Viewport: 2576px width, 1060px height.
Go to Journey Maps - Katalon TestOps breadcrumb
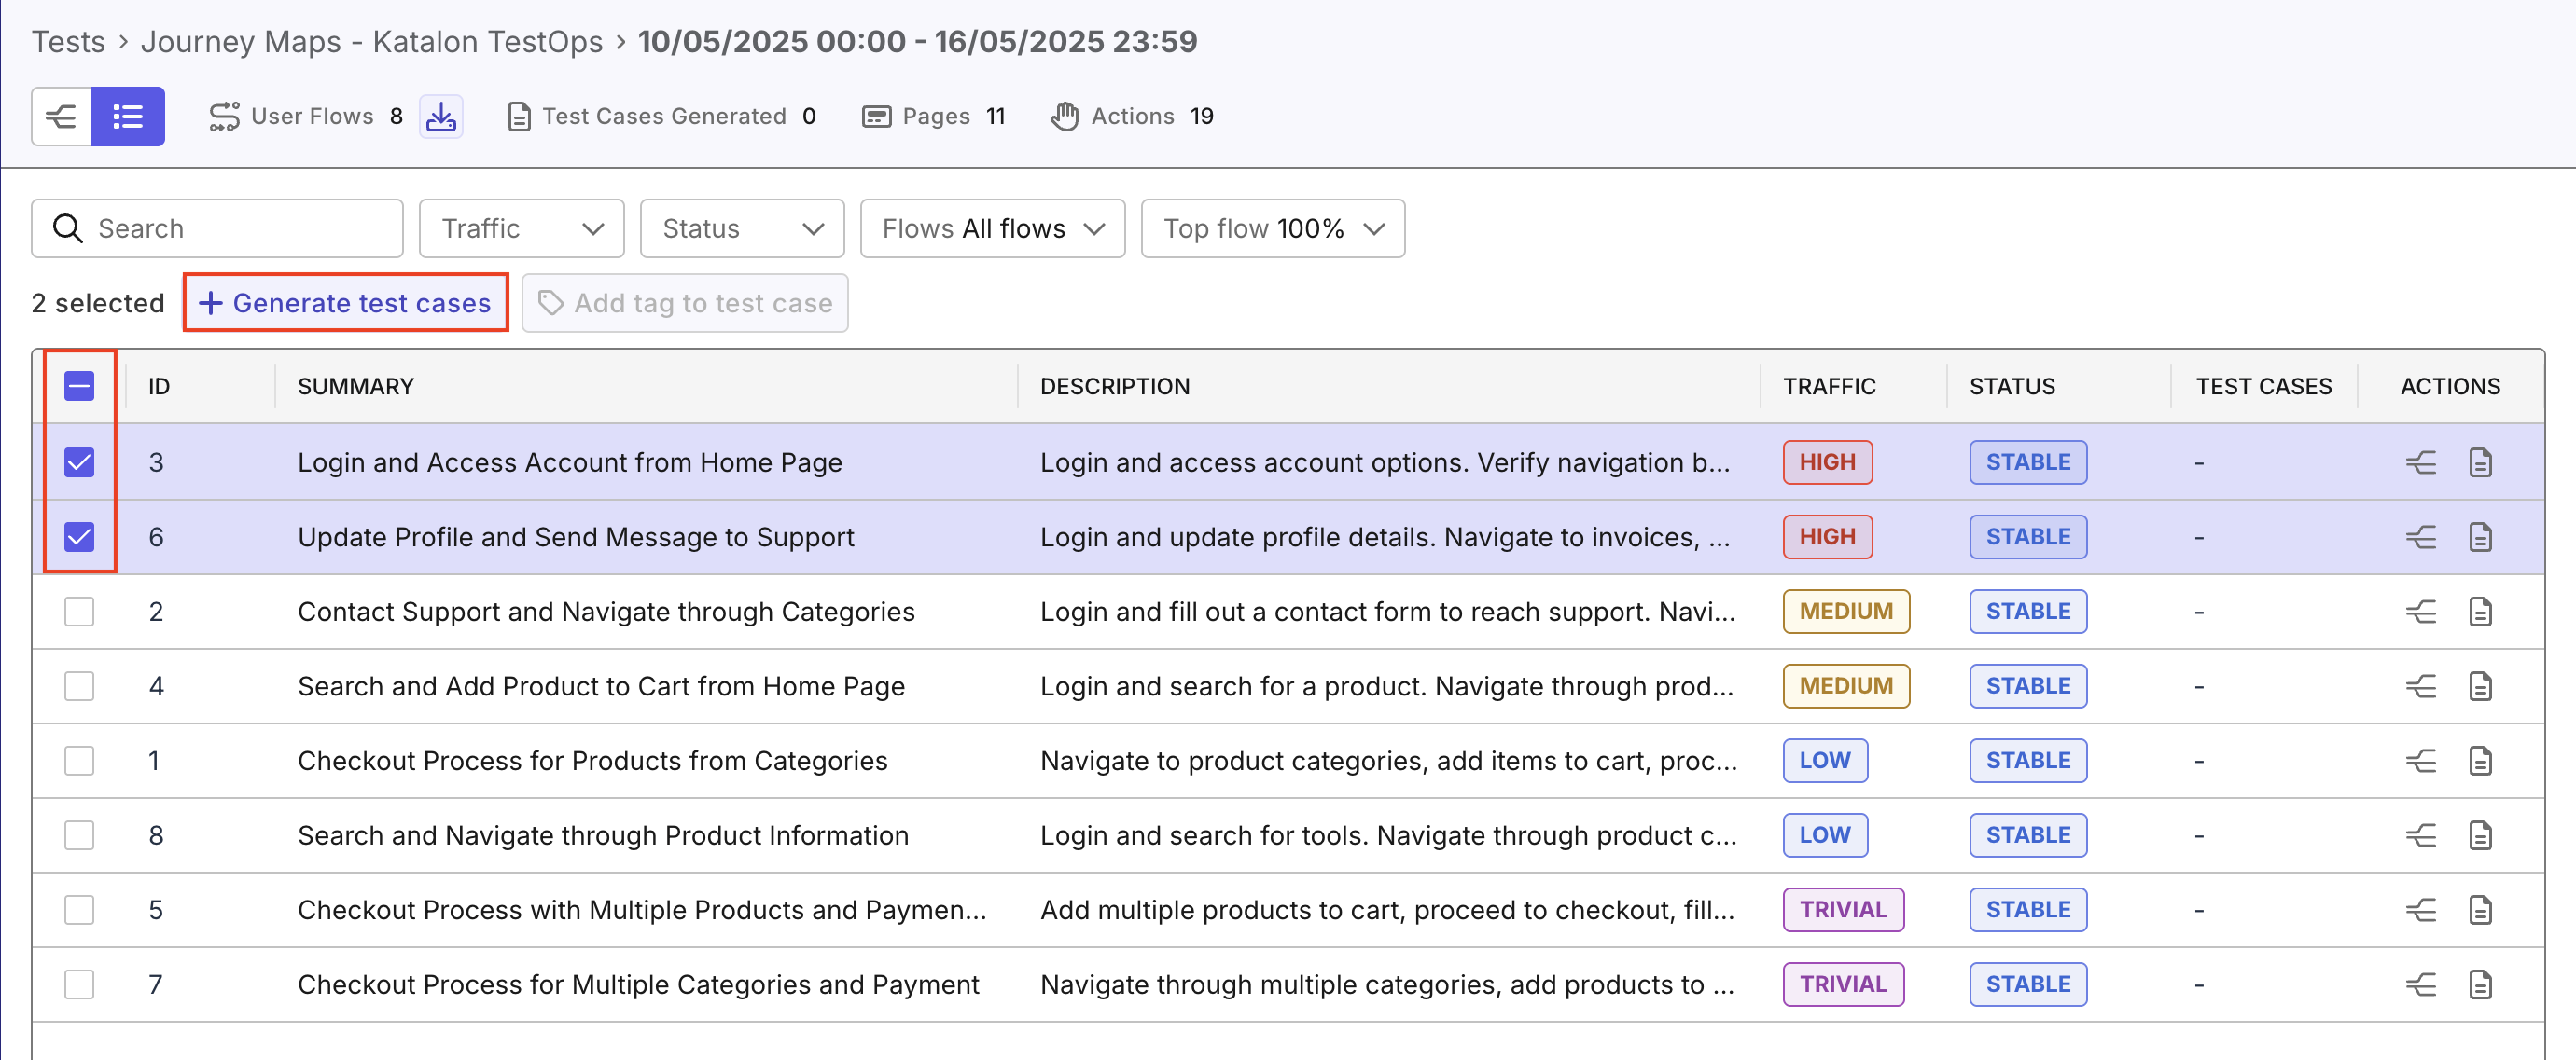coord(372,42)
